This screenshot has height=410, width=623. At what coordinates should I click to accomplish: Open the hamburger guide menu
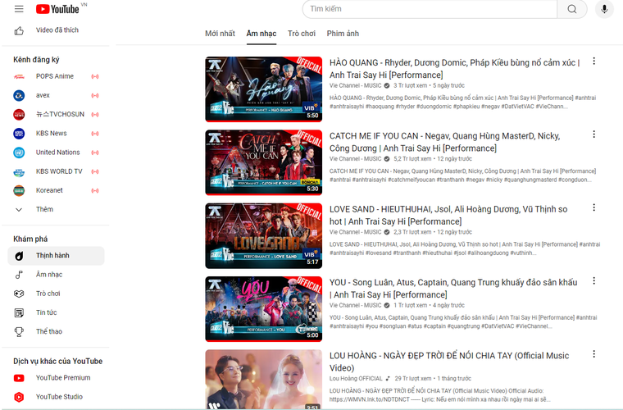click(x=19, y=9)
